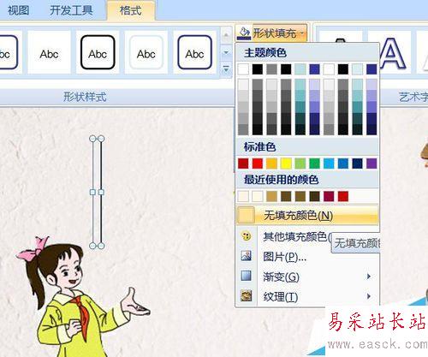This screenshot has height=357, width=428.
Task: Expand the 纹理 submenu arrow
Action: pos(369,296)
